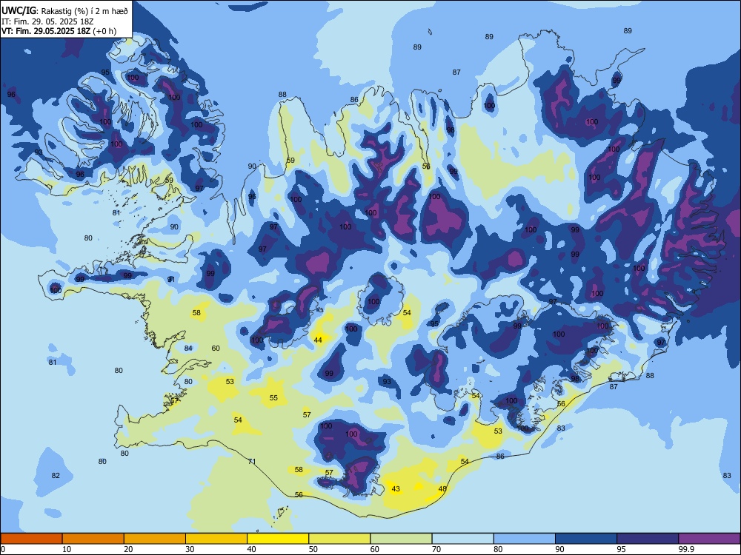Viewport: 741px width, 555px height.
Task: Click the humidity value 60 on the map
Action: click(216, 349)
